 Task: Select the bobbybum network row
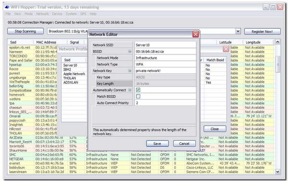(x=141, y=168)
